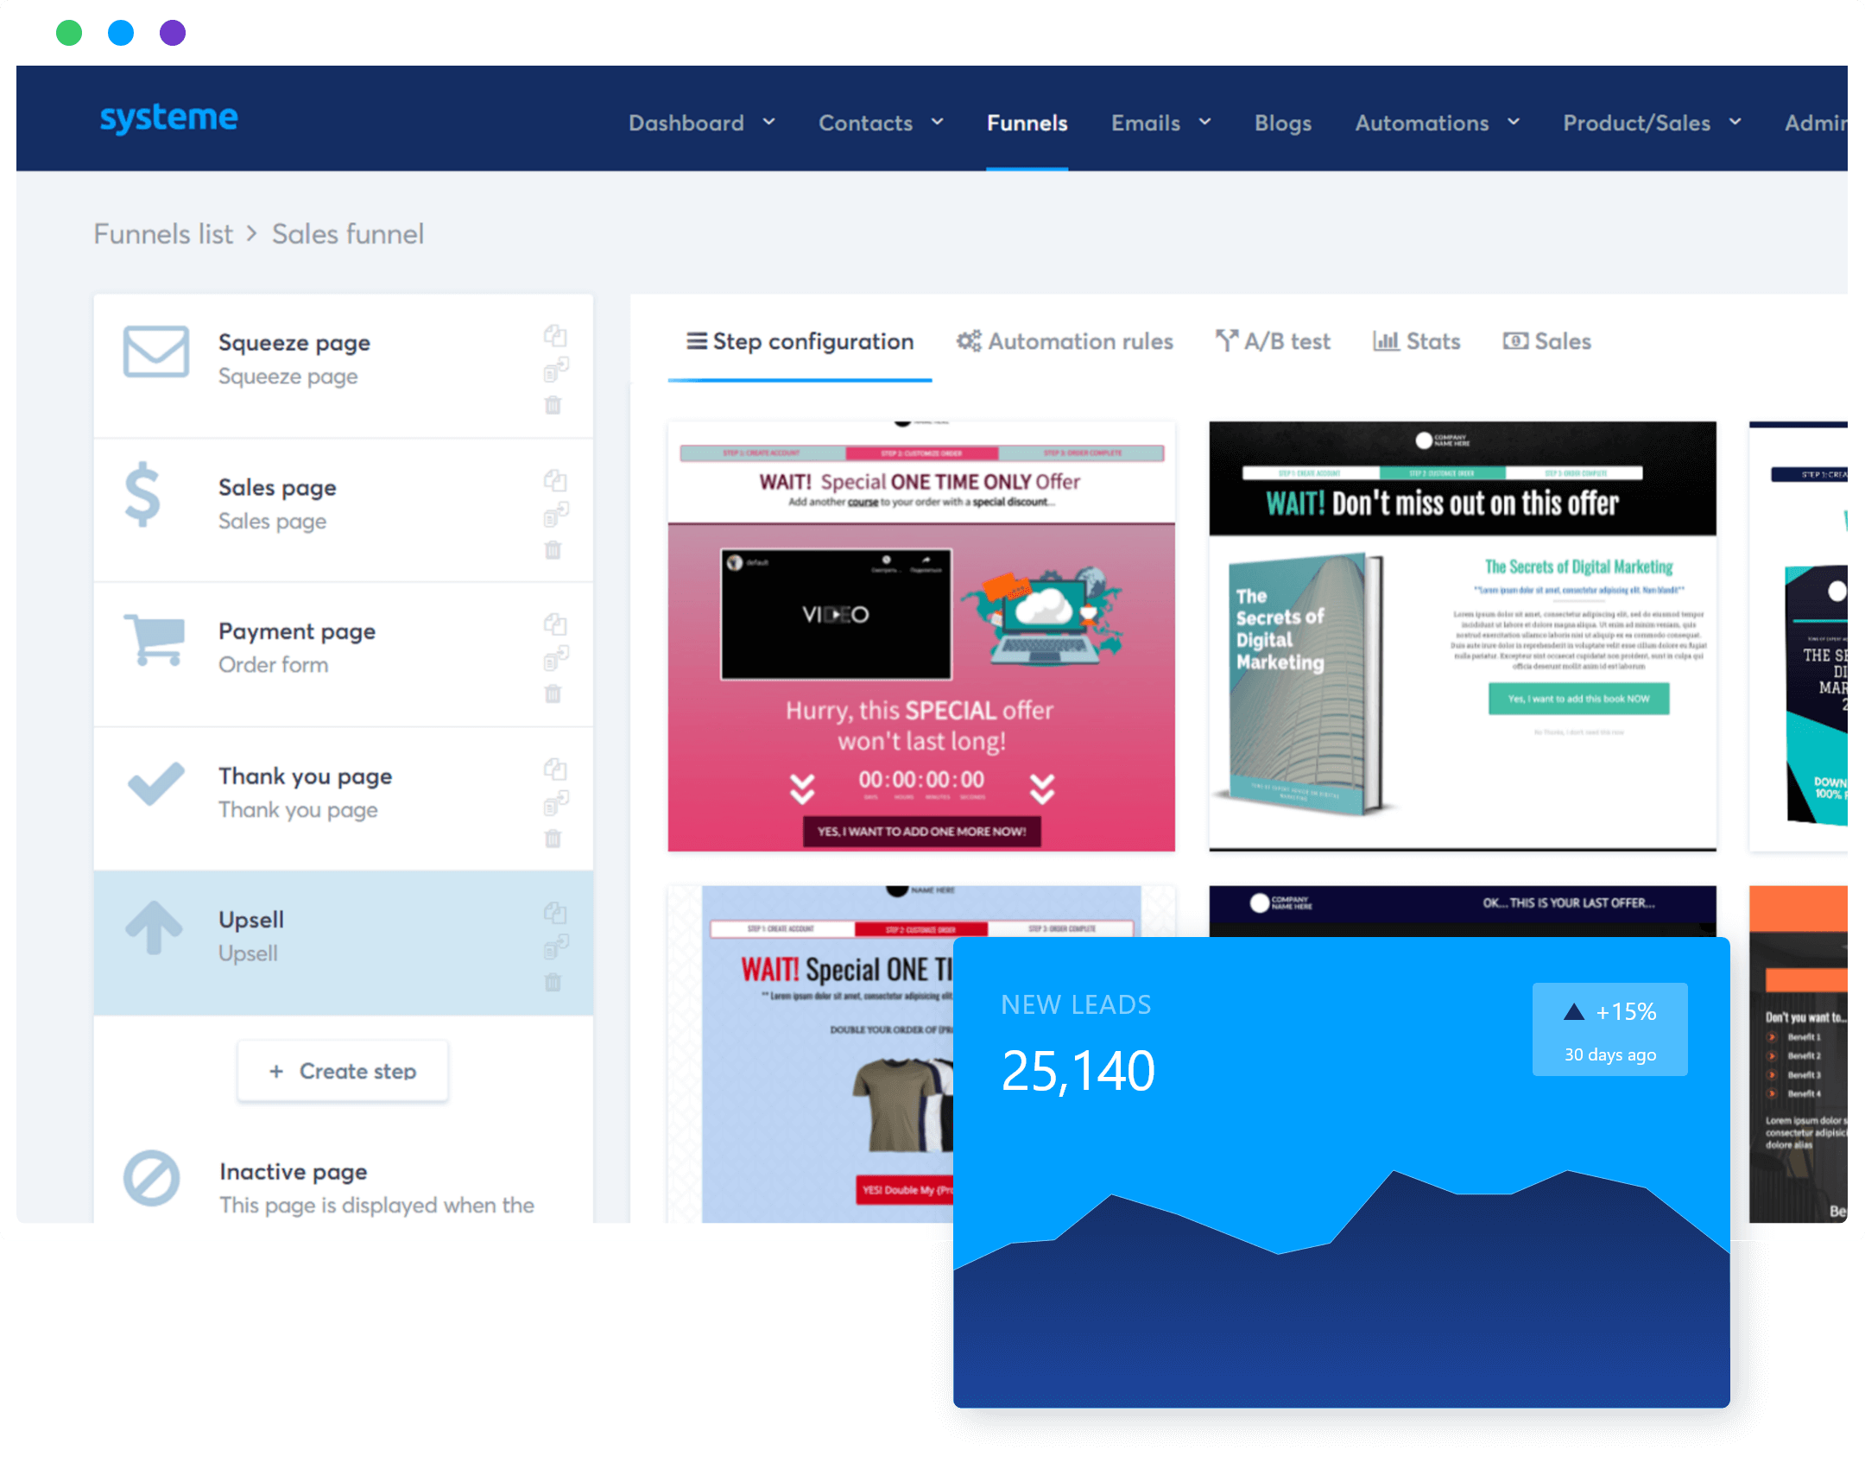1865x1469 pixels.
Task: Click the Funnels list breadcrumb link
Action: point(161,233)
